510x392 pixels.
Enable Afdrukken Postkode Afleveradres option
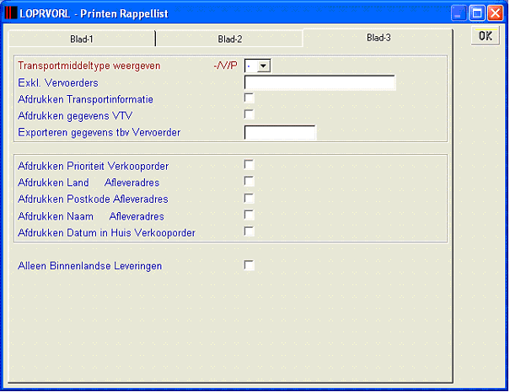pyautogui.click(x=250, y=198)
